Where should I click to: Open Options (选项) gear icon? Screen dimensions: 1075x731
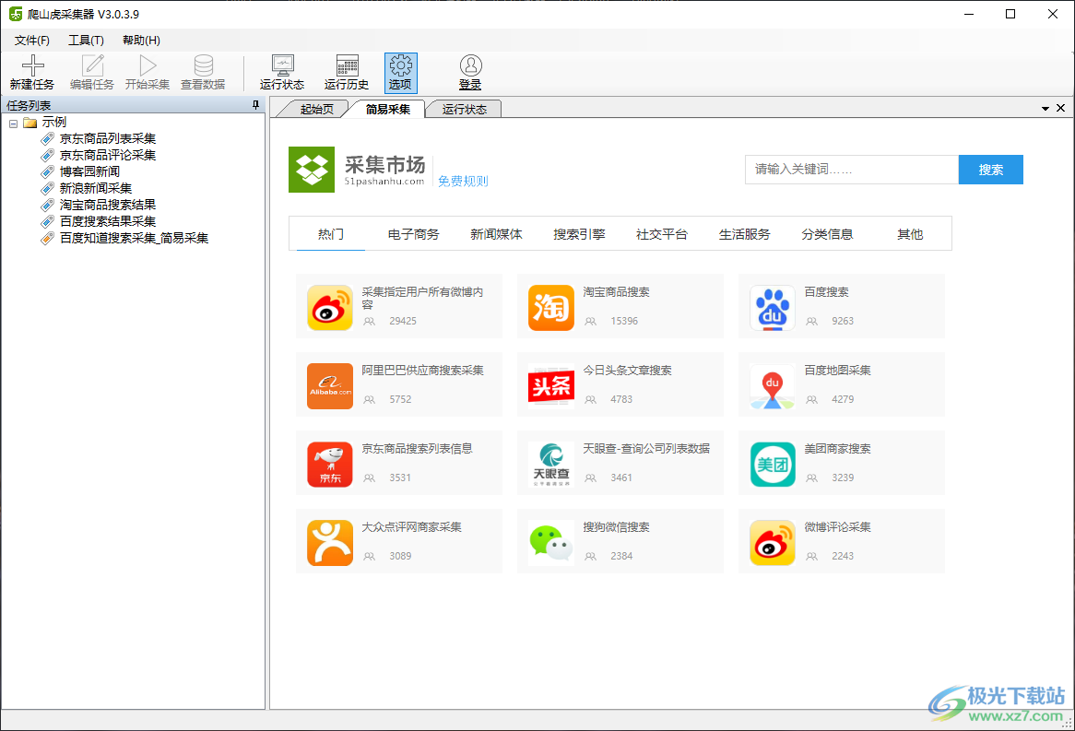400,65
